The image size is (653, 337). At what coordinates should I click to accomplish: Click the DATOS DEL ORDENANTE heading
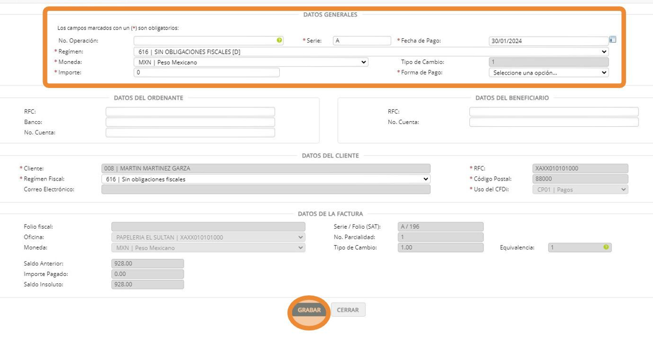pos(148,98)
